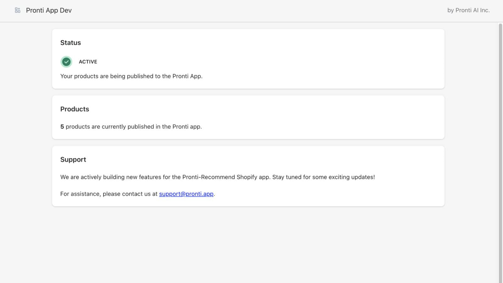Screen dimensions: 503x283
Task: Click the blank area below the Support card
Action: 248,245
